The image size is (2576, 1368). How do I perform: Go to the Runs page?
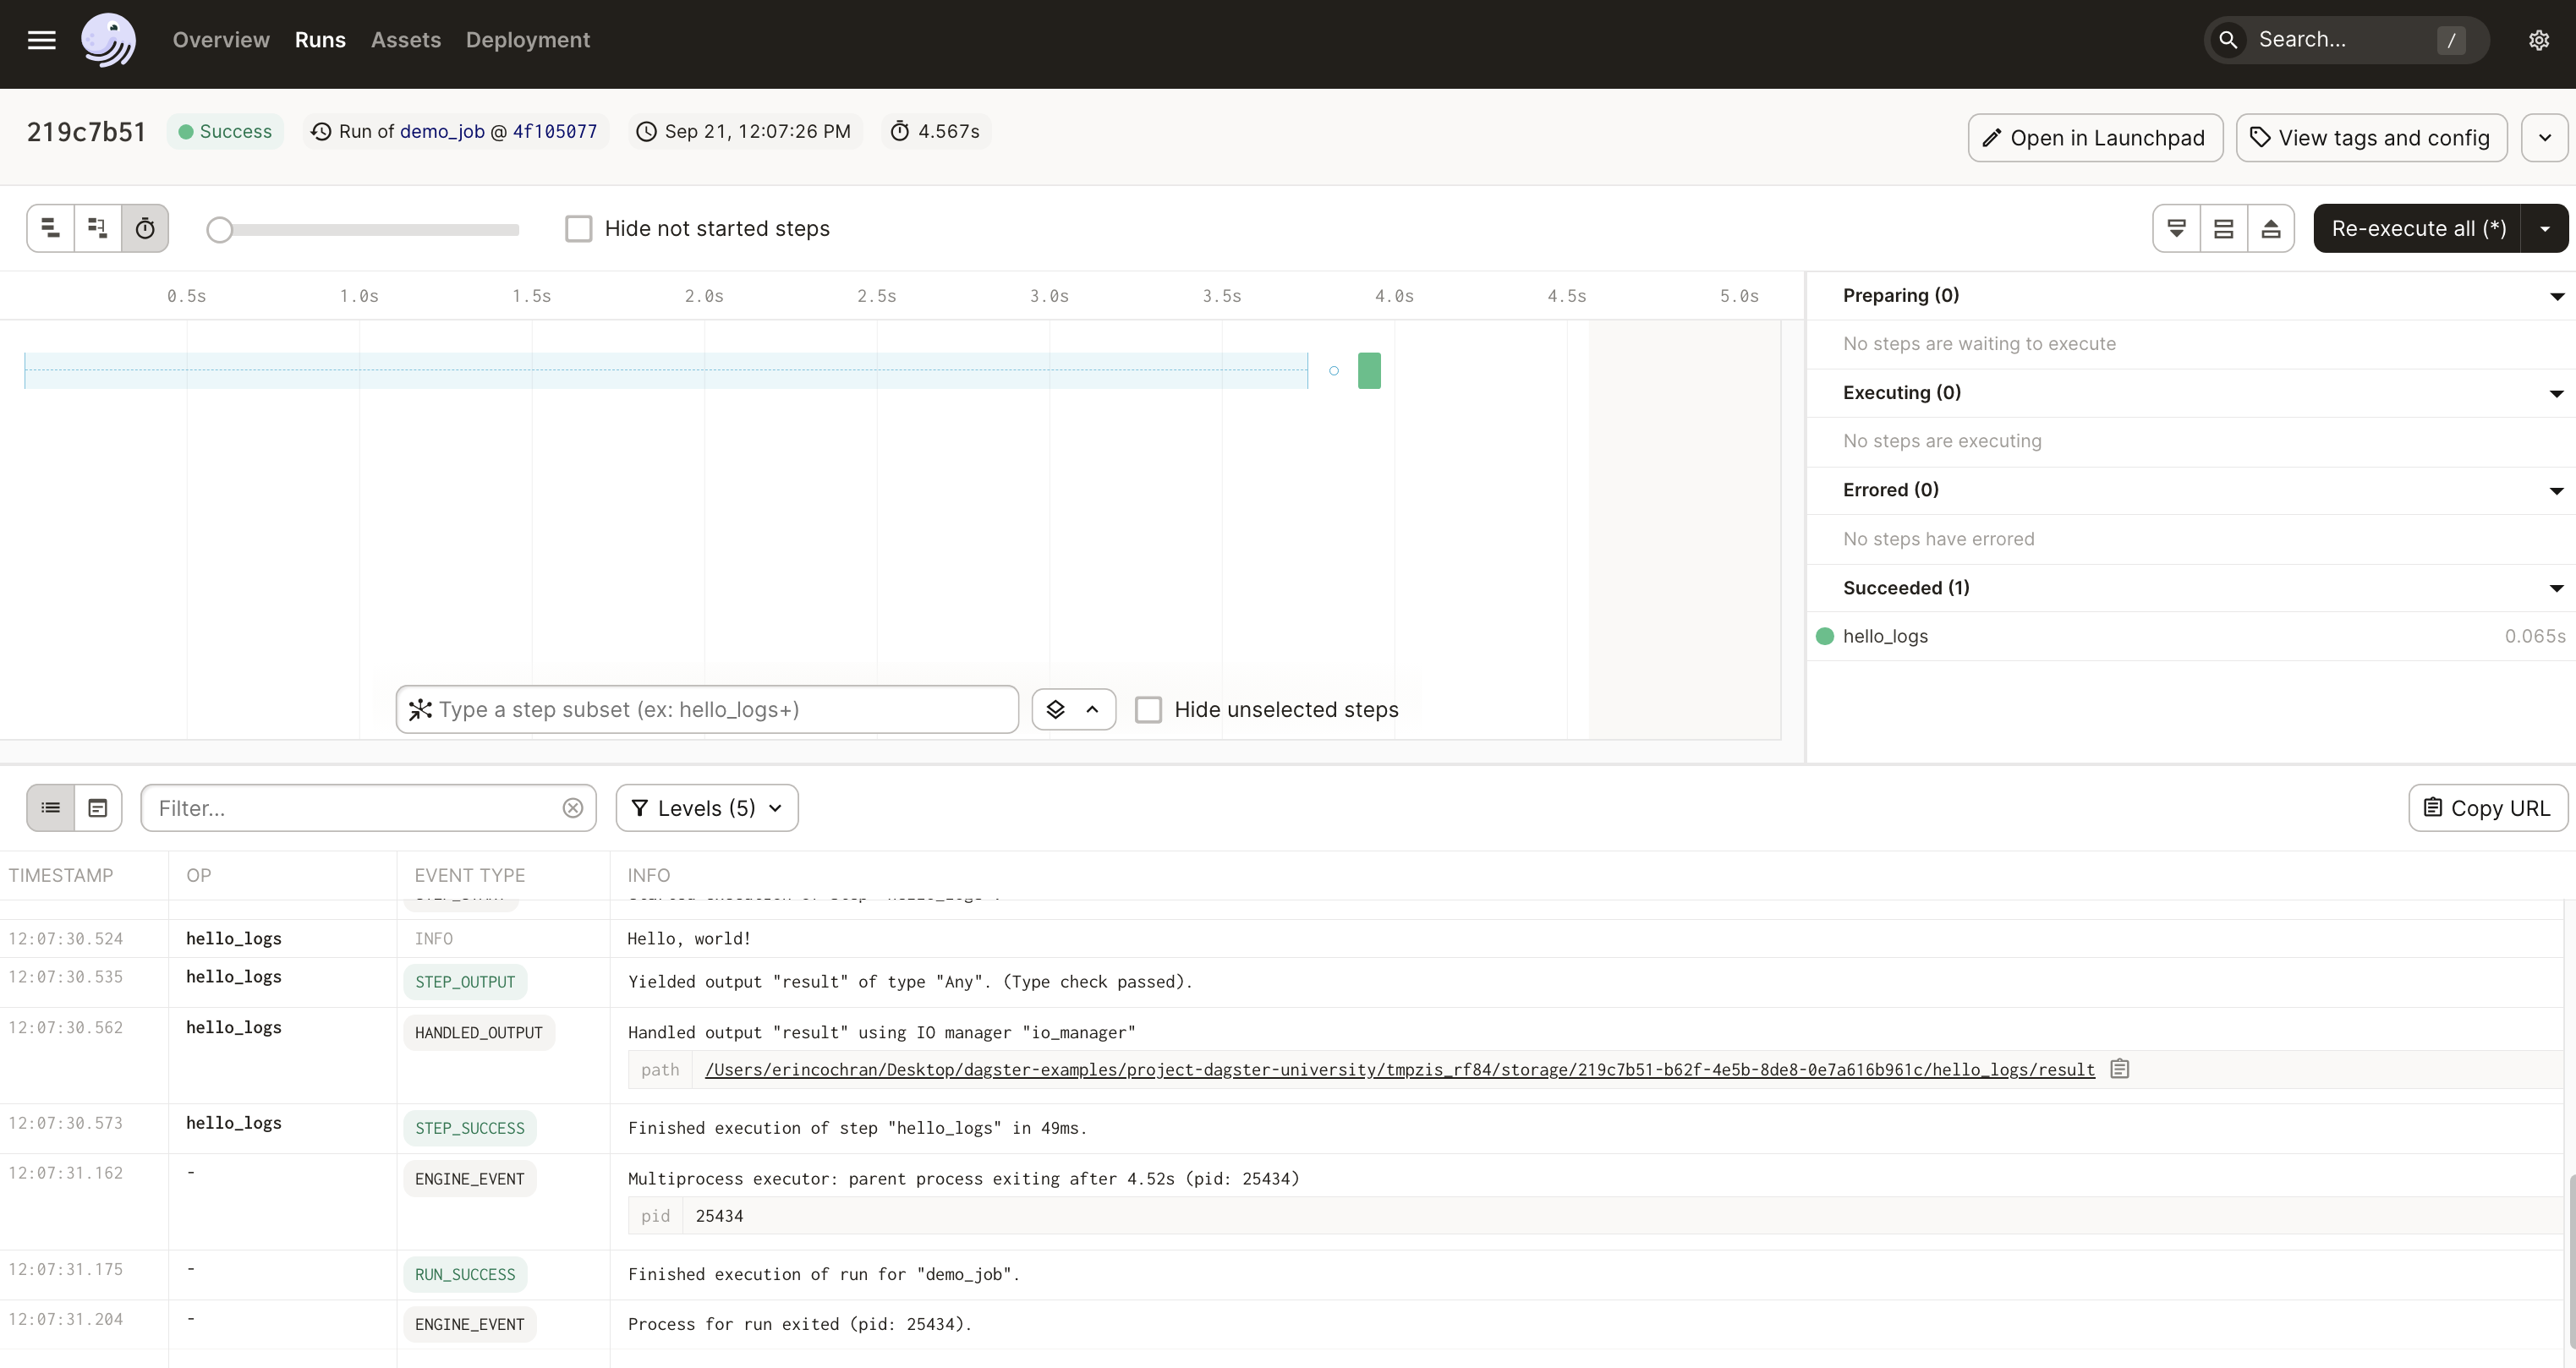320,39
